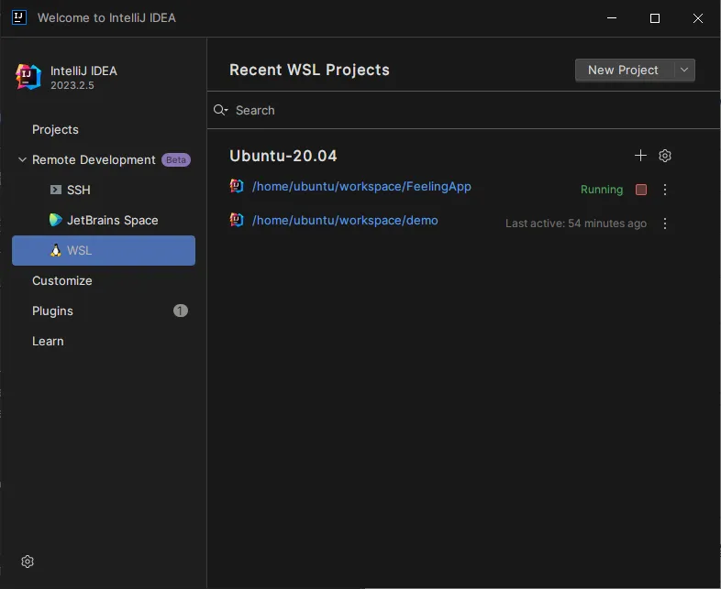
Task: Minimize the Welcome window
Action: tap(612, 18)
